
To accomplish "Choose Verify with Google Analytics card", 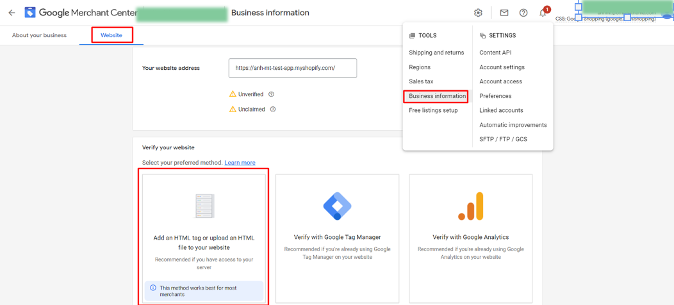I will click(x=471, y=238).
